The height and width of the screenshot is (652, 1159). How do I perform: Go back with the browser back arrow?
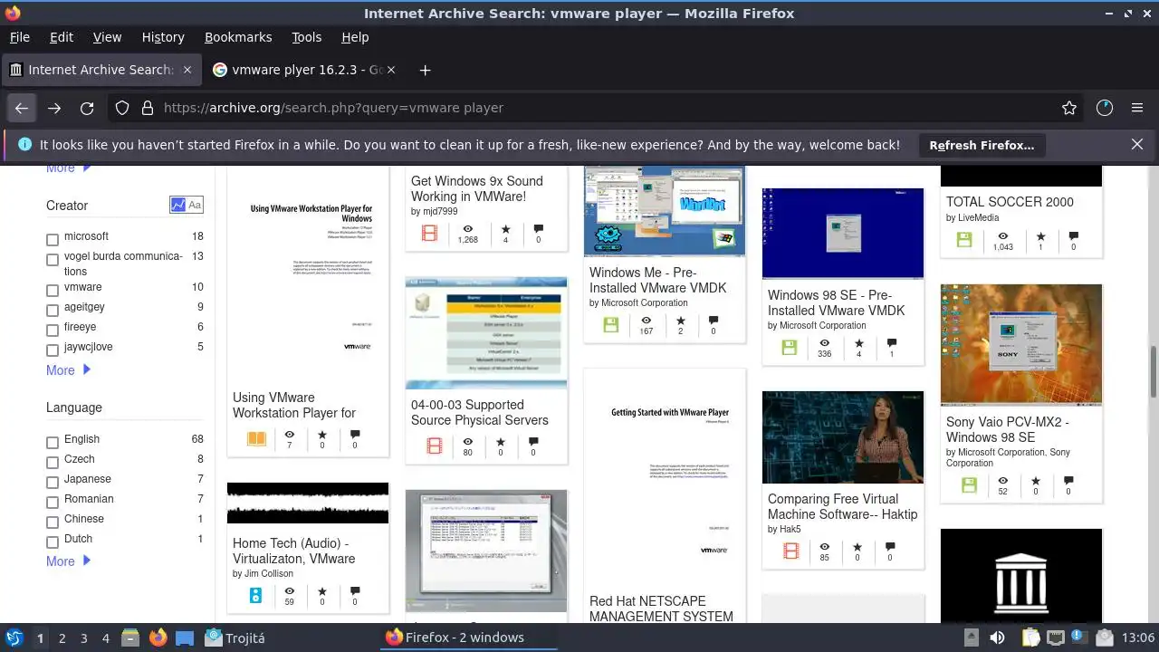click(x=22, y=108)
